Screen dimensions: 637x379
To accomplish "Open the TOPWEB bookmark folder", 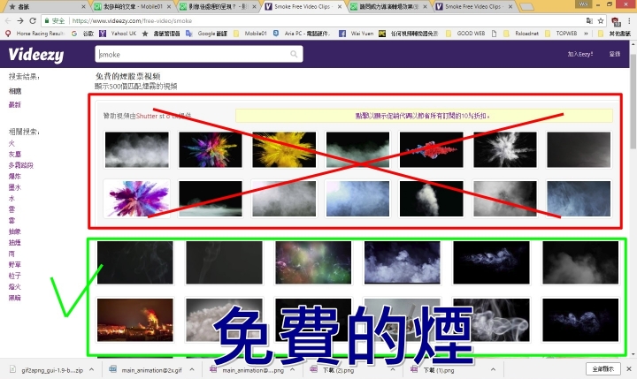I will coord(562,34).
